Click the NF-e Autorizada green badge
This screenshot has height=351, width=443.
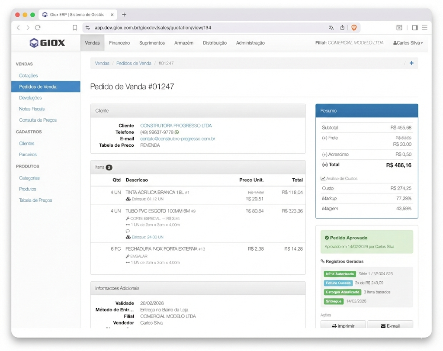pos(340,274)
